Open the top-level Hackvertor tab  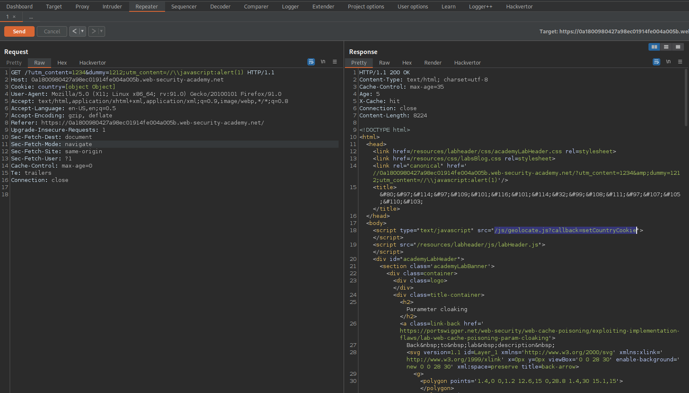[519, 6]
